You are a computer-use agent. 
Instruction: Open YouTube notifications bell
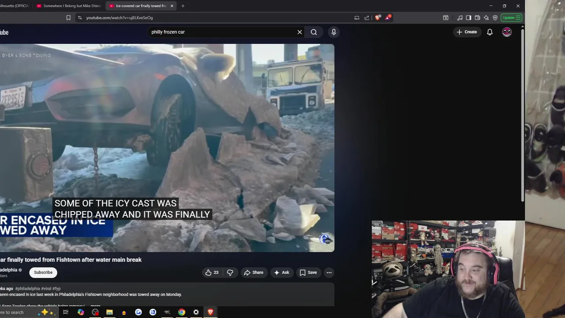pos(490,32)
